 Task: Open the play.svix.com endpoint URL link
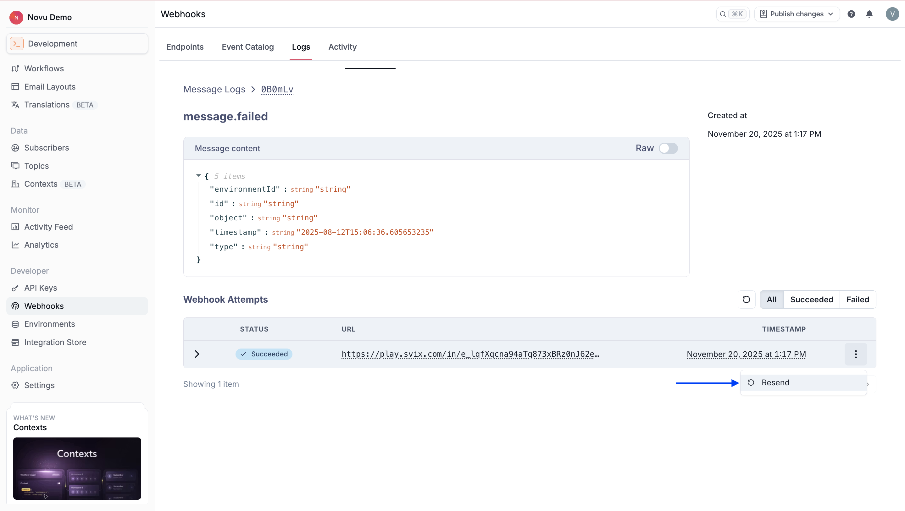click(x=470, y=354)
